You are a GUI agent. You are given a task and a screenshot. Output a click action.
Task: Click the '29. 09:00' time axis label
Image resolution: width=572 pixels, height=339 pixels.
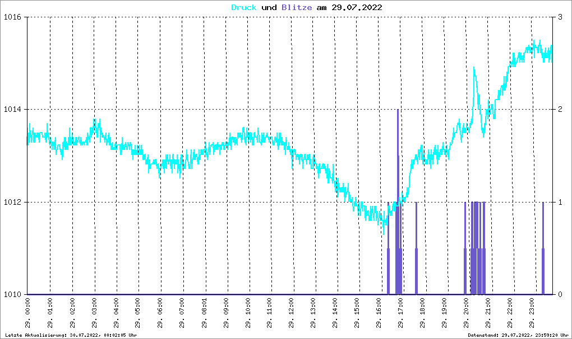coord(226,313)
